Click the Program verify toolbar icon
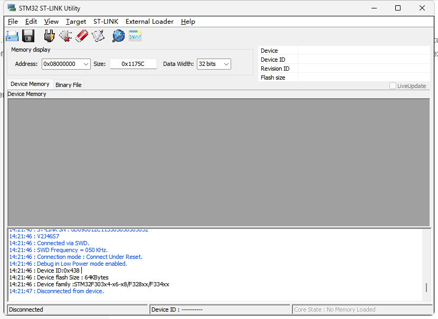The width and height of the screenshot is (438, 319). [x=98, y=36]
